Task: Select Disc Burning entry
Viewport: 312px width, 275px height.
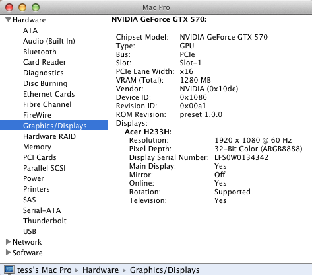Action: pos(46,83)
